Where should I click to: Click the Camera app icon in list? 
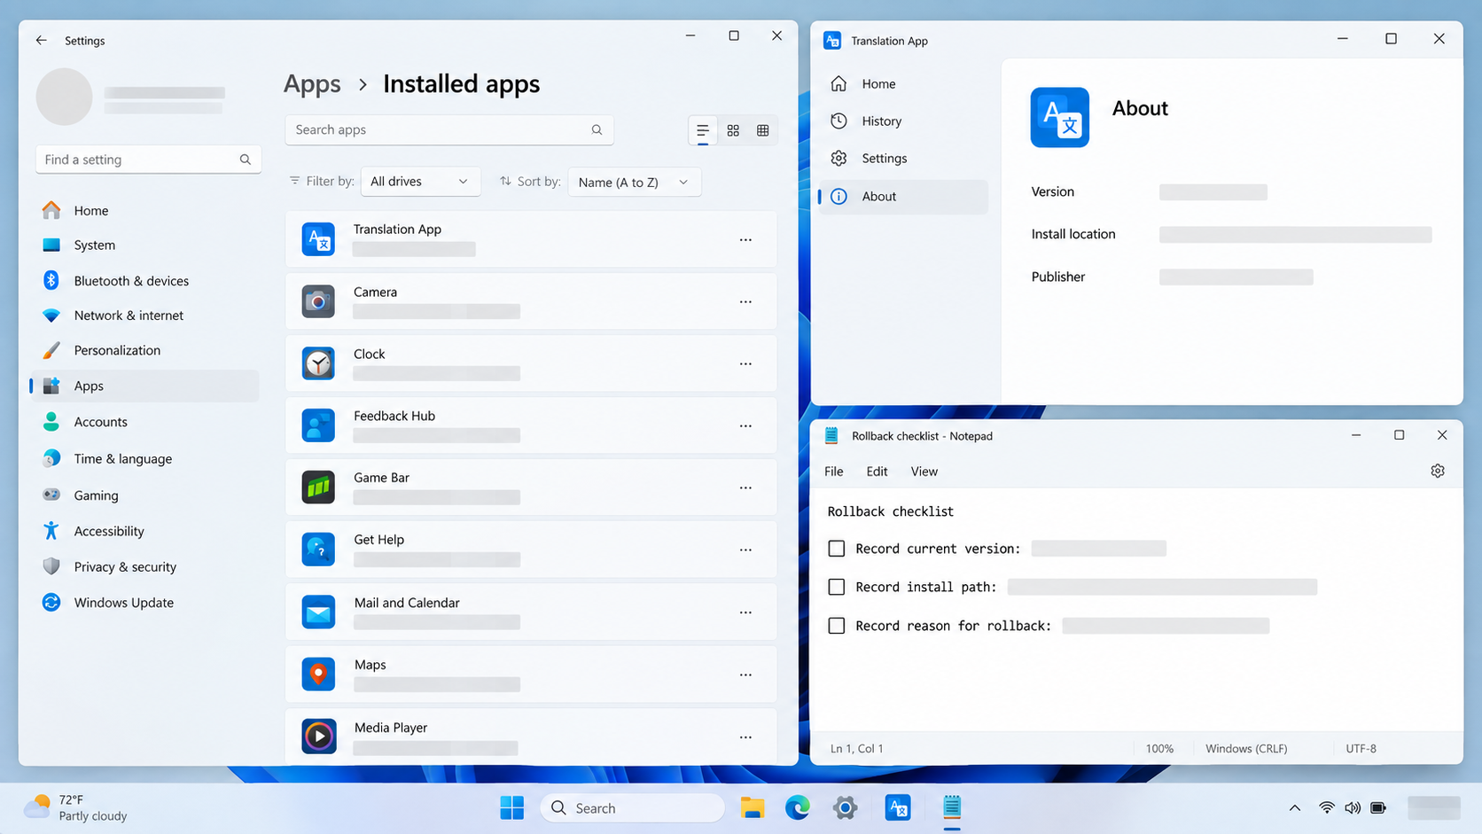point(318,301)
